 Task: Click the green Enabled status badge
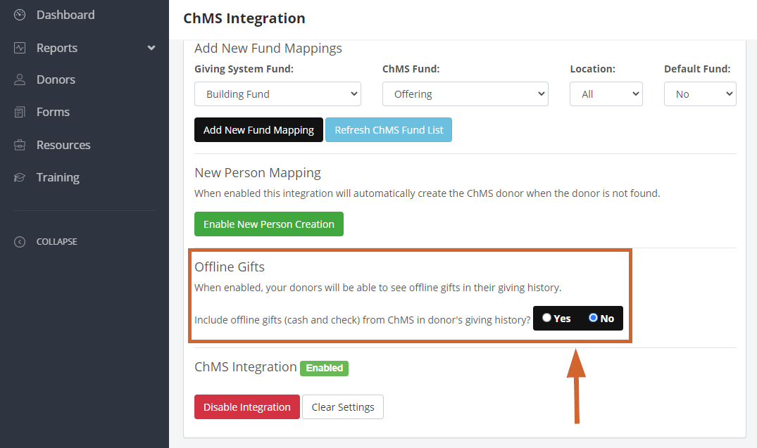324,368
